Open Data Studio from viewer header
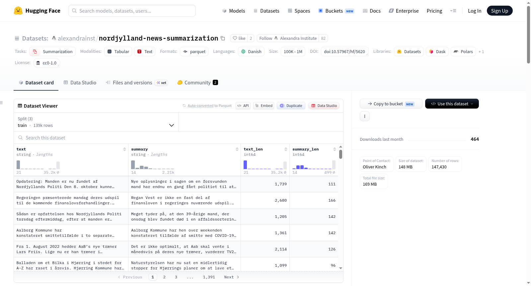The image size is (531, 286). click(324, 106)
